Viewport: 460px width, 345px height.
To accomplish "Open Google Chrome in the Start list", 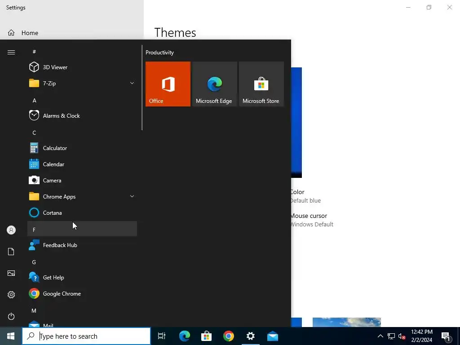I will click(x=82, y=294).
